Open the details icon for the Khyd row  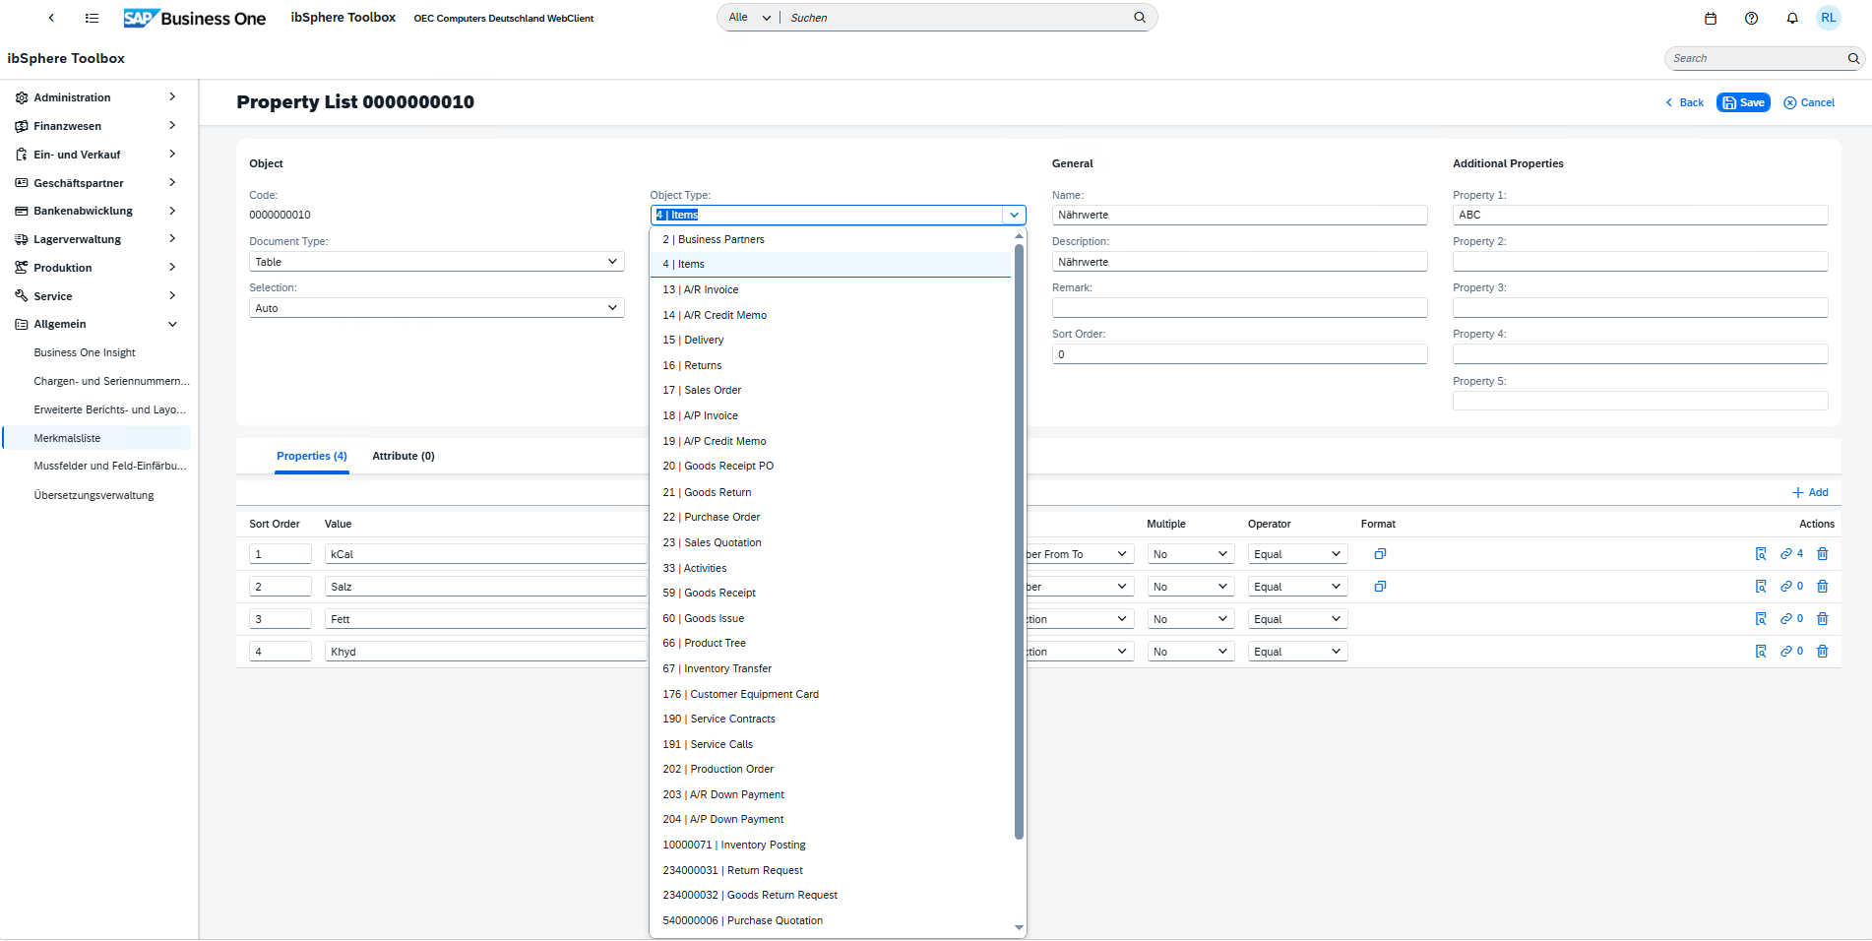click(x=1761, y=652)
